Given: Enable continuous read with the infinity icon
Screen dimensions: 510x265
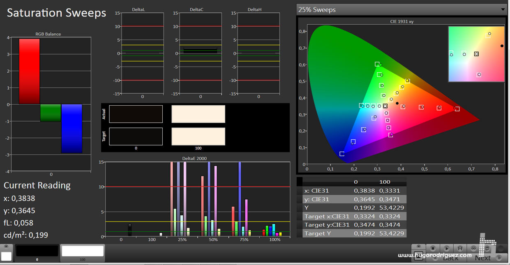Looking at the screenshot, I should [x=473, y=249].
